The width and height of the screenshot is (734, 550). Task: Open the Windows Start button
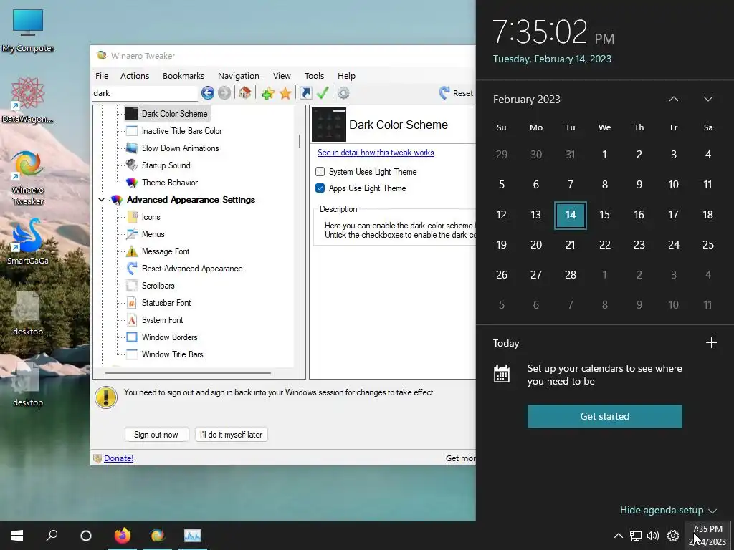(17, 536)
